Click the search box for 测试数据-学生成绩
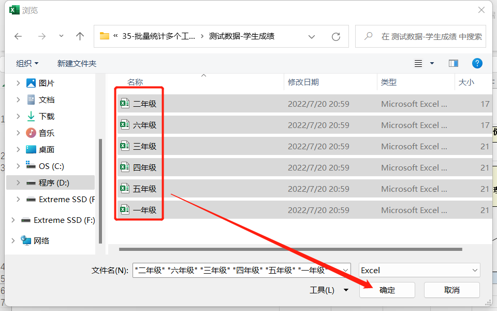 tap(420, 36)
